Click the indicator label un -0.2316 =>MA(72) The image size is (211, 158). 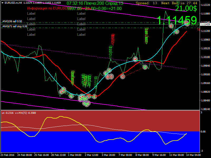[x=19, y=113]
